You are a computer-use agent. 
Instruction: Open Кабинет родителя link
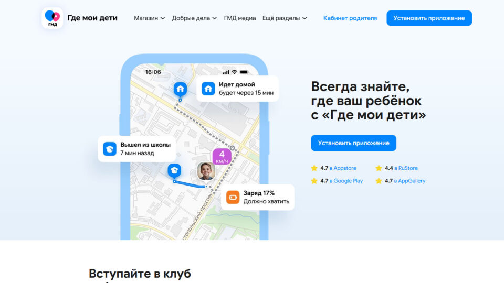pyautogui.click(x=350, y=18)
